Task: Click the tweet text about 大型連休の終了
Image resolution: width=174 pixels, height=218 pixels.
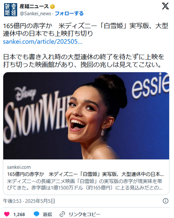Action: click(x=83, y=61)
